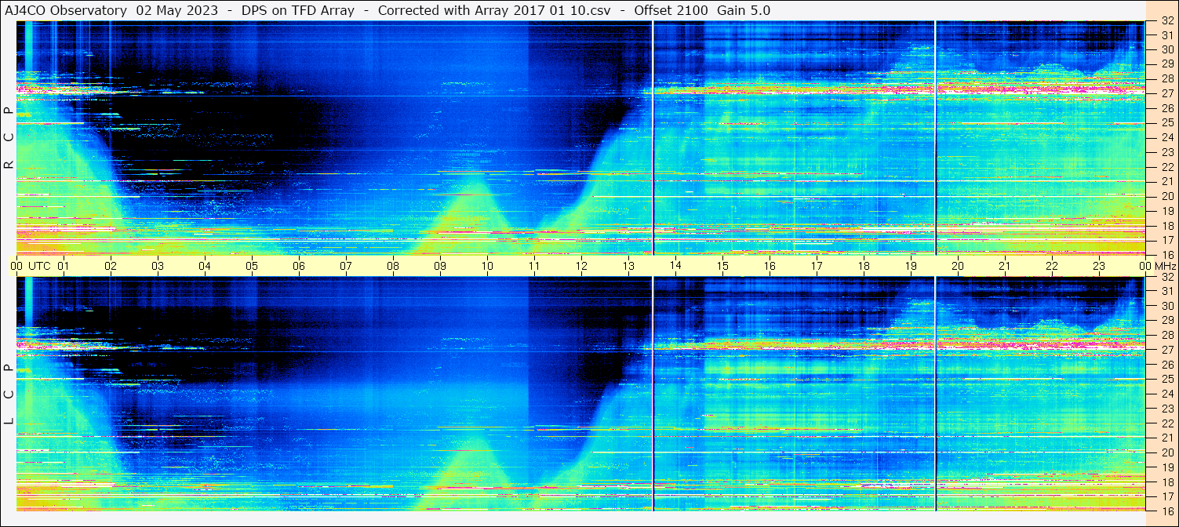Click the 06 hour mark on the UTC axis

[299, 266]
